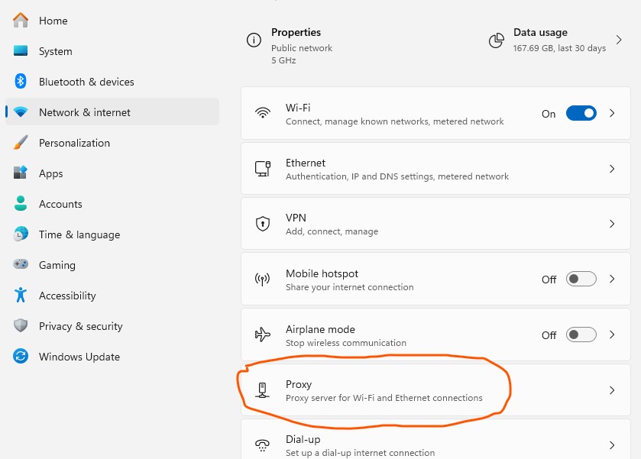Click 'Share your internet connection' text
641x459 pixels.
(349, 287)
